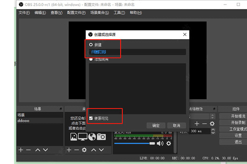The width and height of the screenshot is (247, 164).
Task: Mute the mic/Aux speaker icon
Action: click(x=160, y=143)
